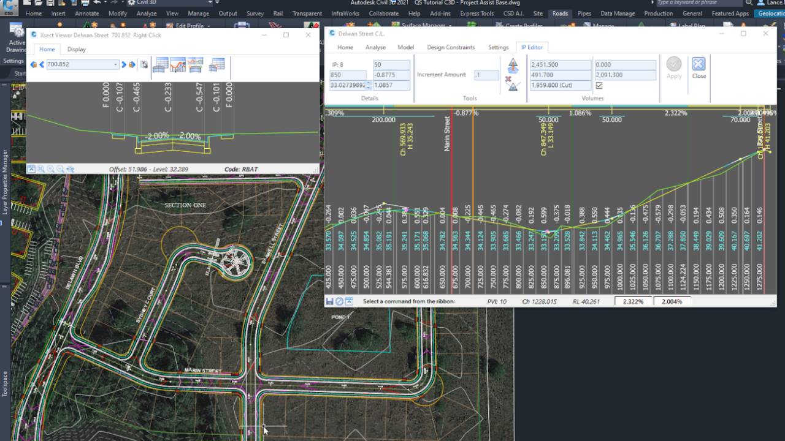Click the Toolspace side panel label
The image size is (785, 441).
[x=6, y=384]
